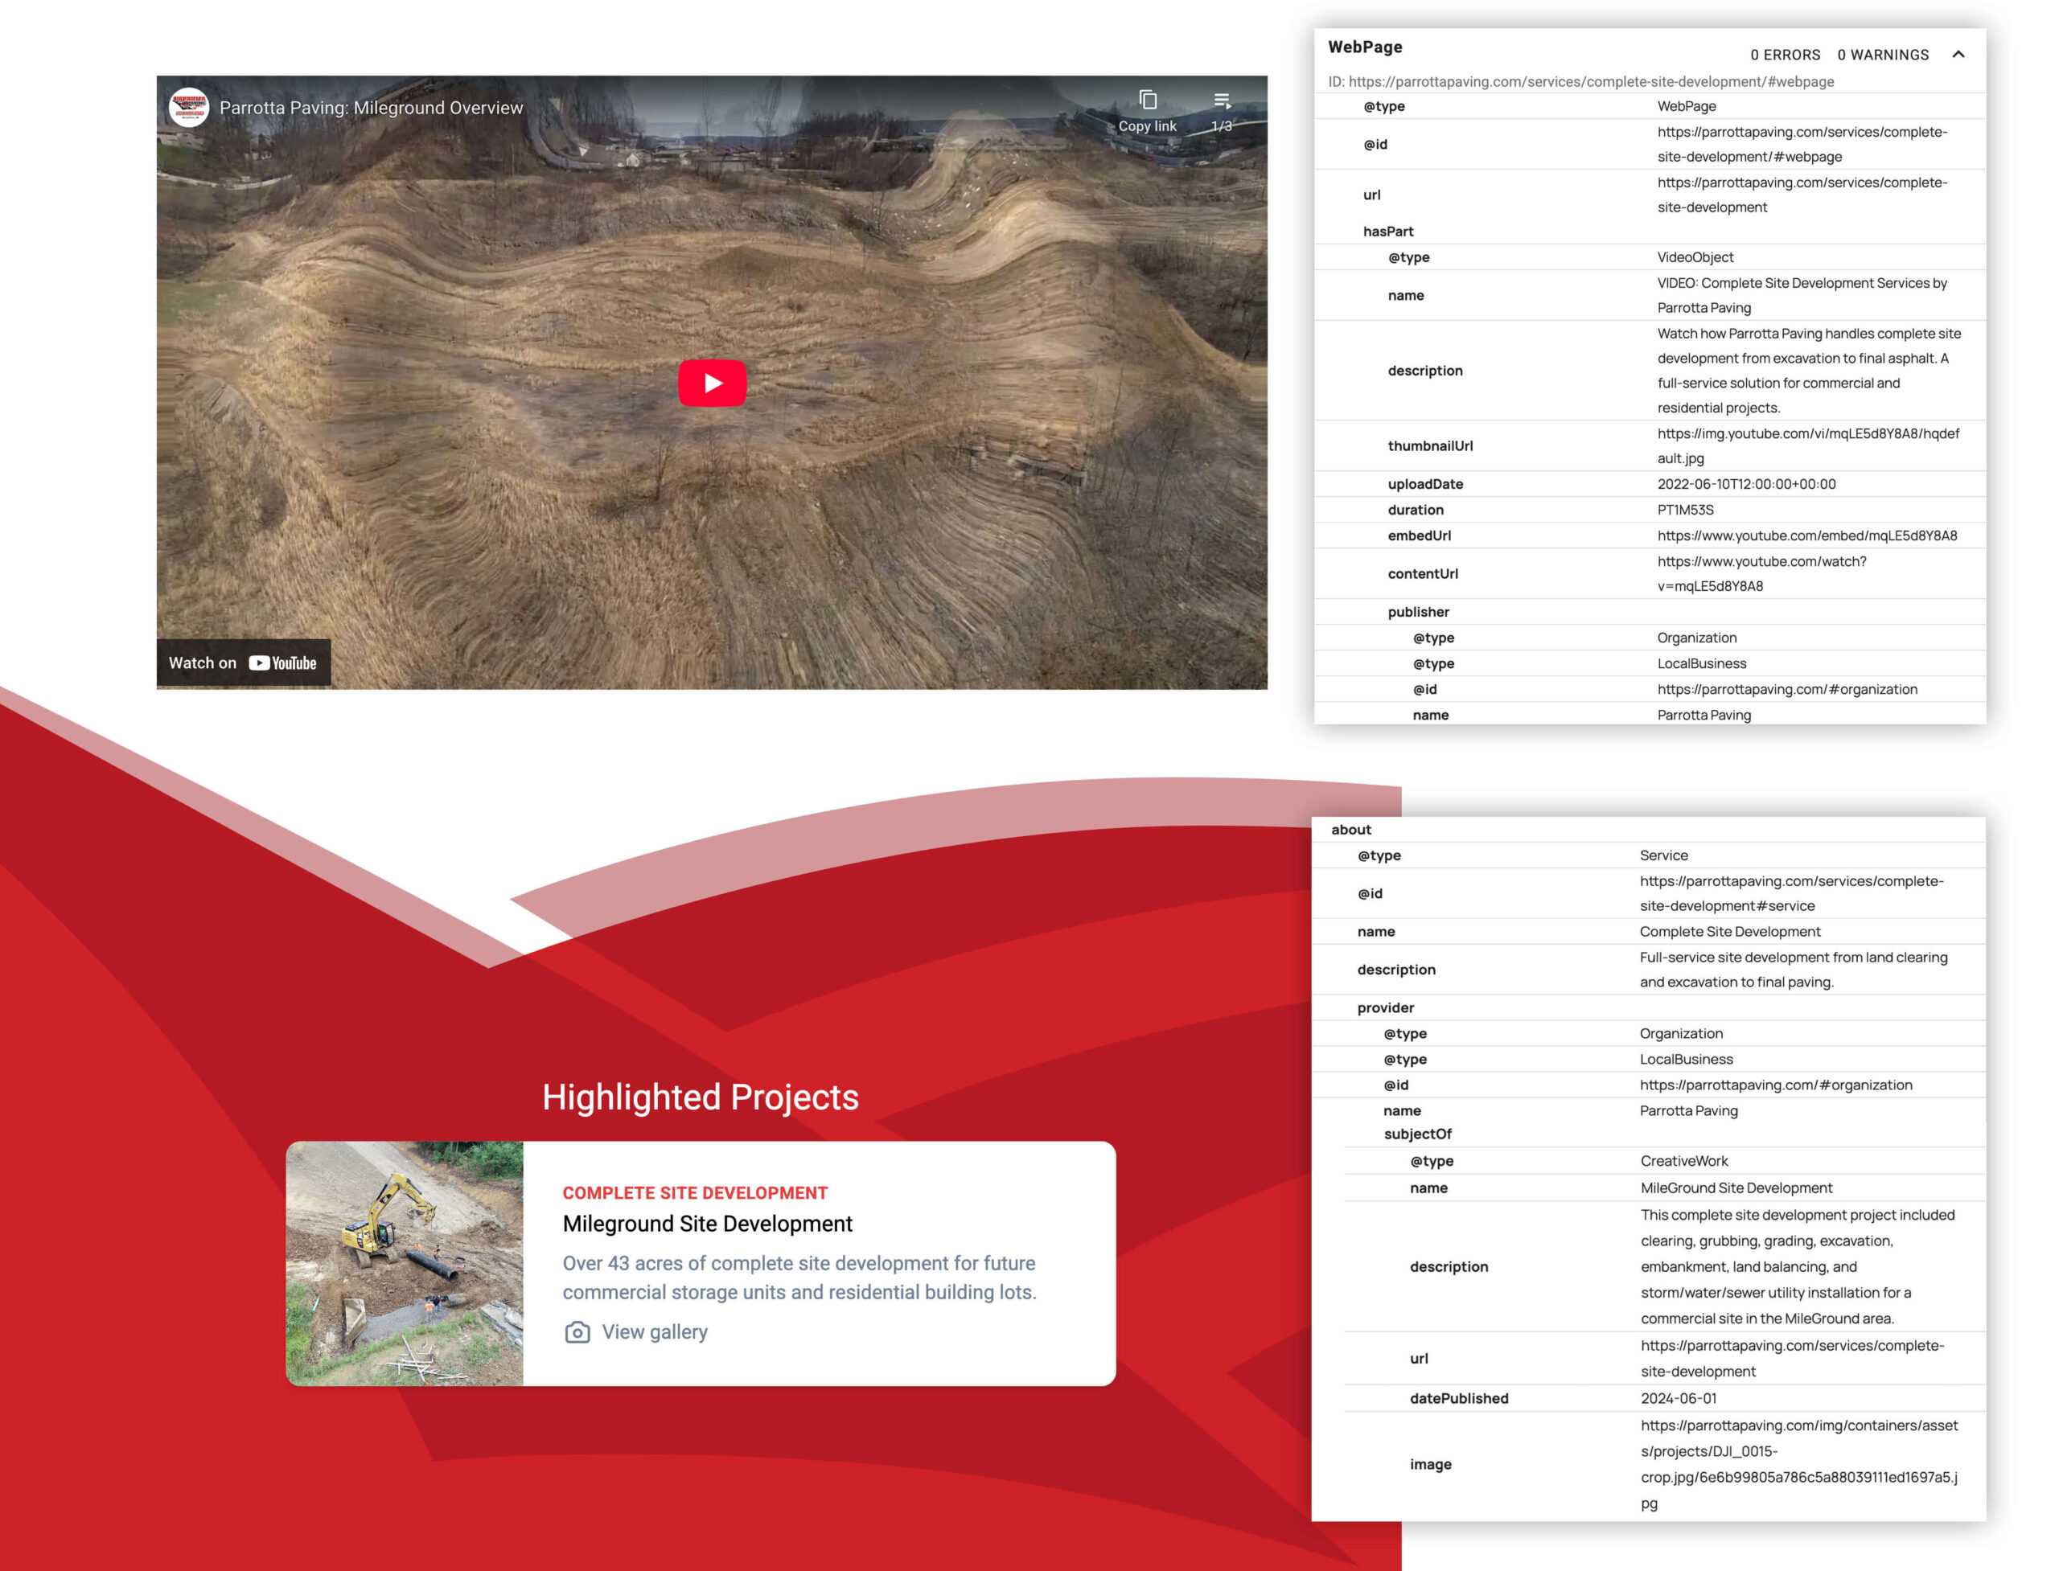Click the COMPLETE SITE DEVELOPMENT category label
Viewport: 2059px width, 1571px height.
[x=695, y=1193]
